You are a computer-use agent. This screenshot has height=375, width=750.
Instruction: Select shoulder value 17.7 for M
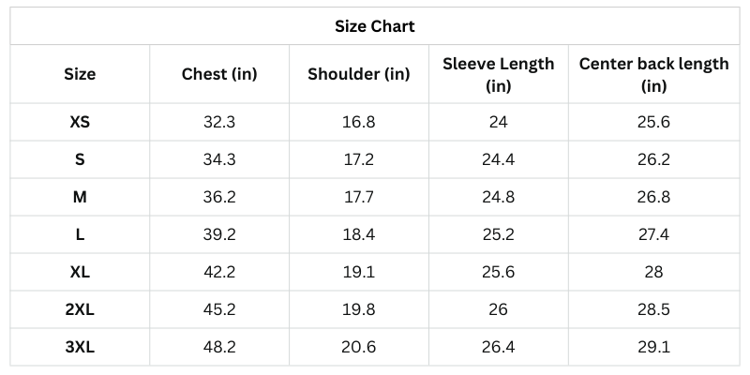[x=359, y=197]
